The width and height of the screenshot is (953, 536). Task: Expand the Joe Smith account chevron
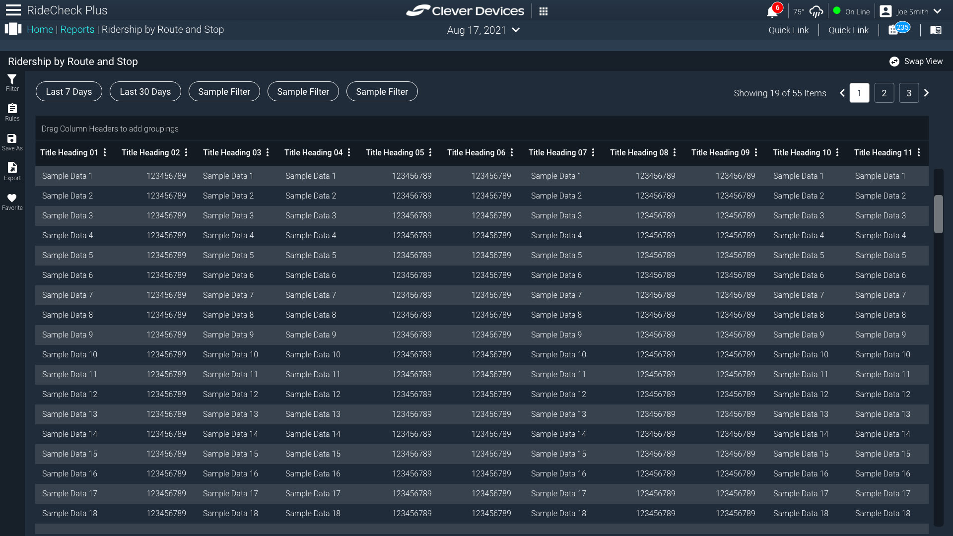[937, 11]
